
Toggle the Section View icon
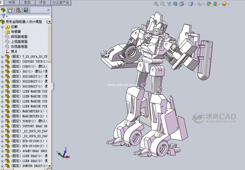click(175, 4)
